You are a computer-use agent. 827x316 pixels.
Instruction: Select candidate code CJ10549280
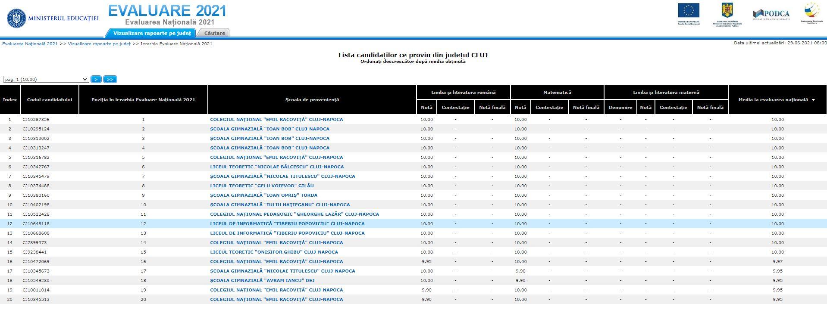(x=36, y=280)
